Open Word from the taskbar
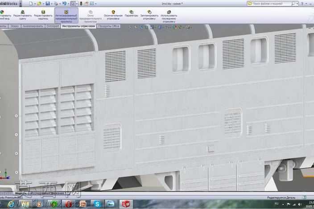Image resolution: width=314 pixels, height=209 pixels. click(25, 204)
